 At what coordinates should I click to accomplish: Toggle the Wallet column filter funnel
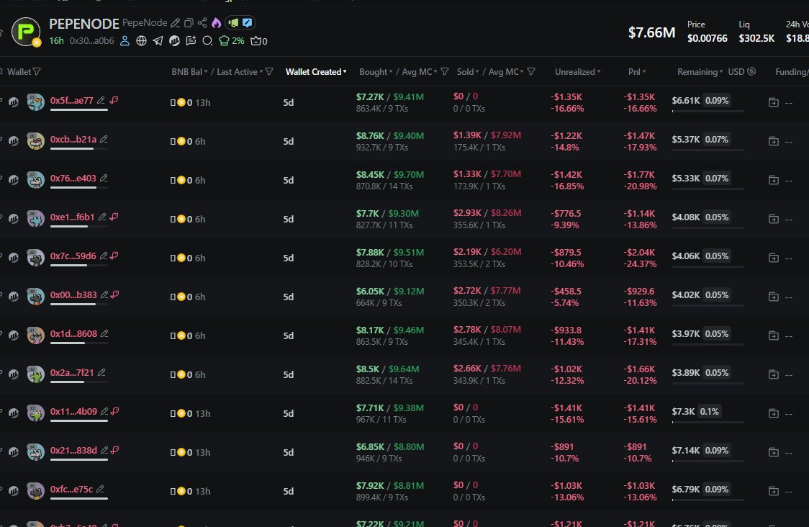pyautogui.click(x=37, y=71)
